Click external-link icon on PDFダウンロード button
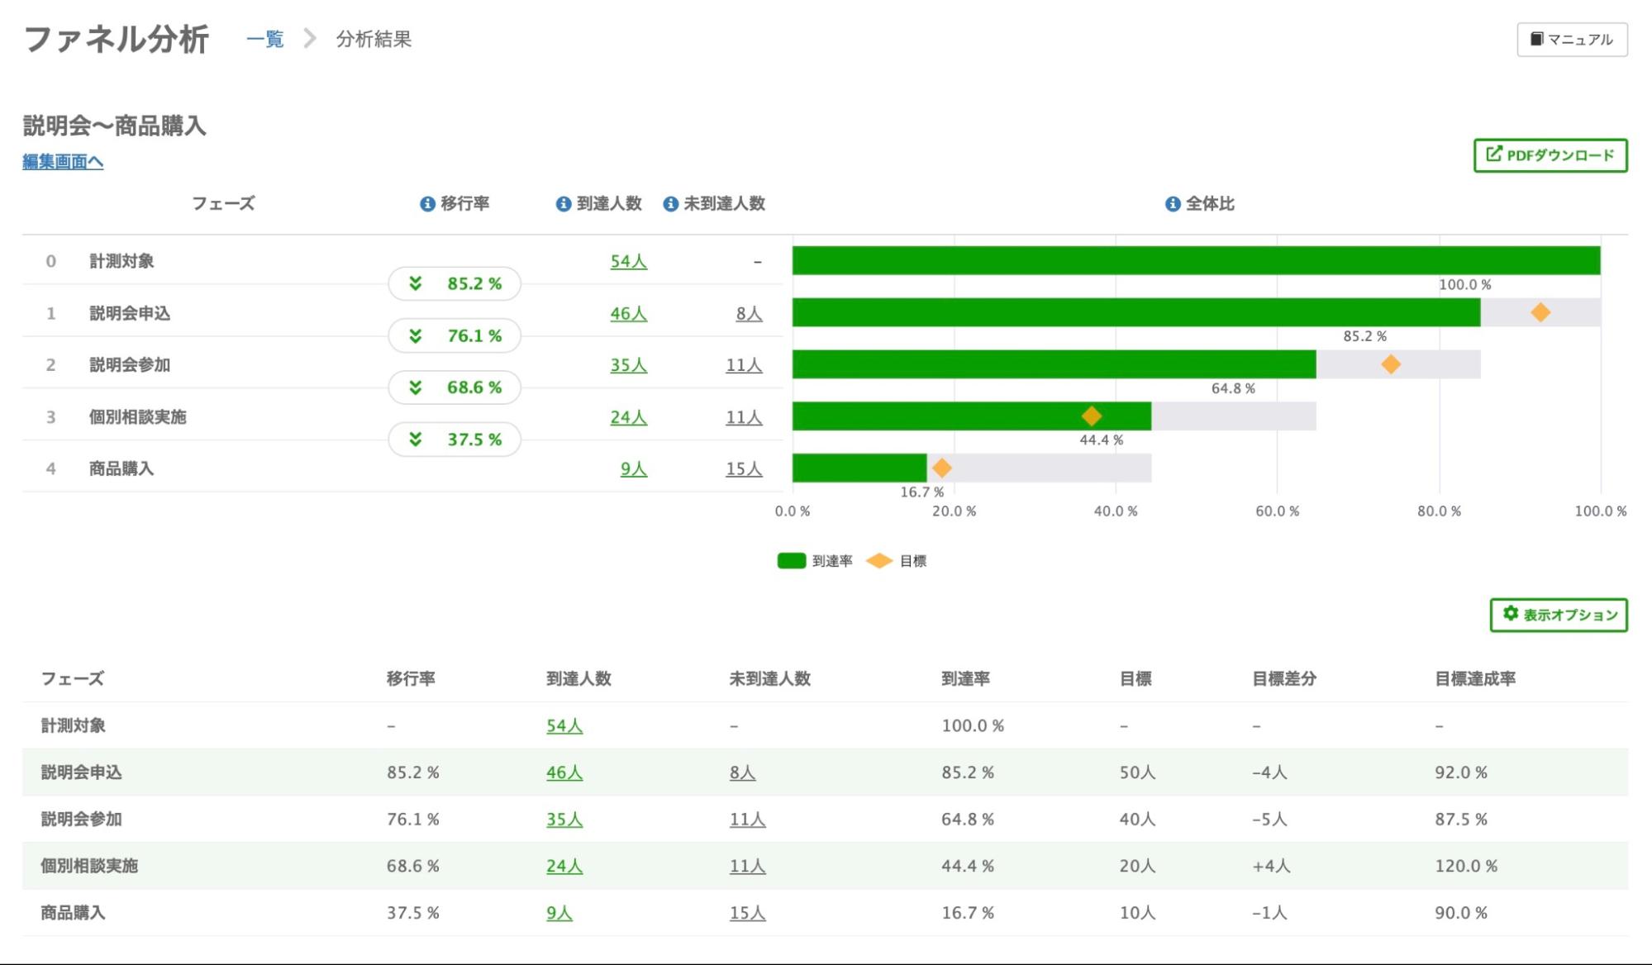The width and height of the screenshot is (1652, 965). [x=1494, y=154]
